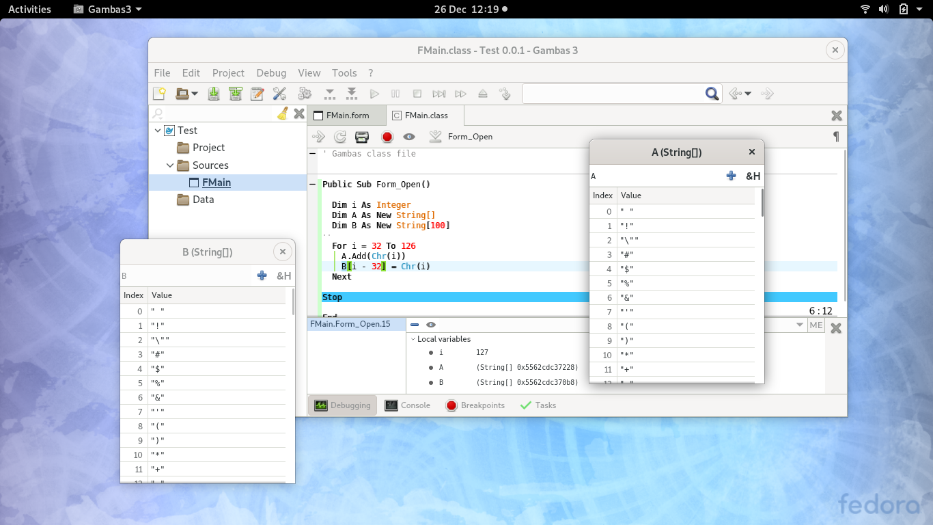Click the Save project toolbar icon

click(x=214, y=94)
